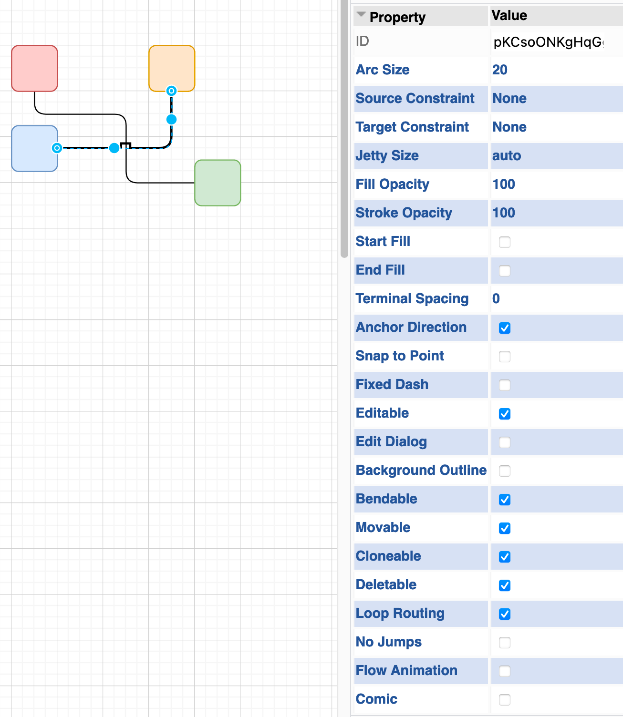Enable the Start Fill checkbox
Screen dimensions: 623x717
tap(504, 242)
